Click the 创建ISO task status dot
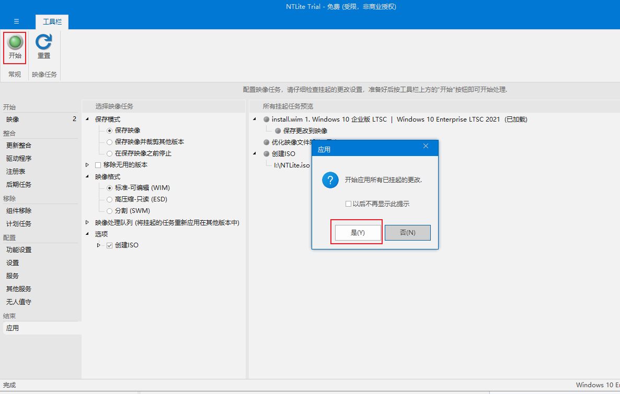The height and width of the screenshot is (394, 620). pyautogui.click(x=267, y=154)
